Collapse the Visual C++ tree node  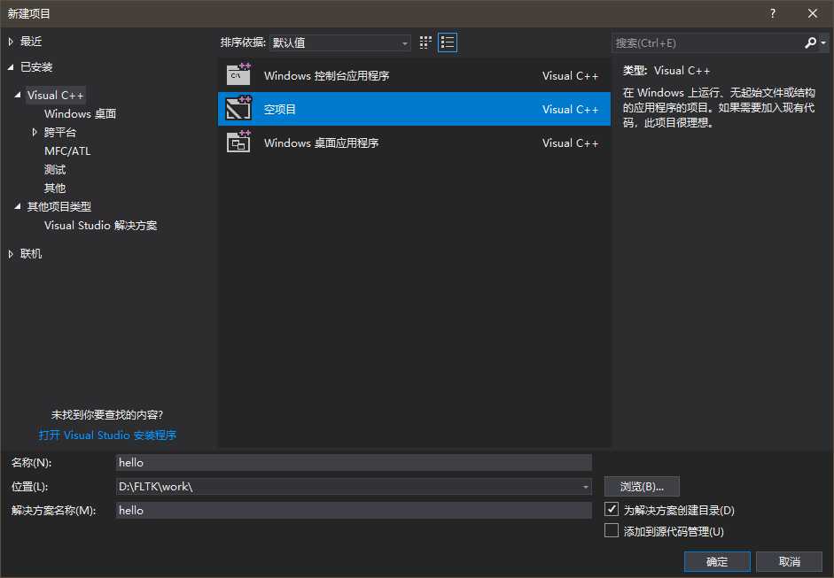point(18,95)
